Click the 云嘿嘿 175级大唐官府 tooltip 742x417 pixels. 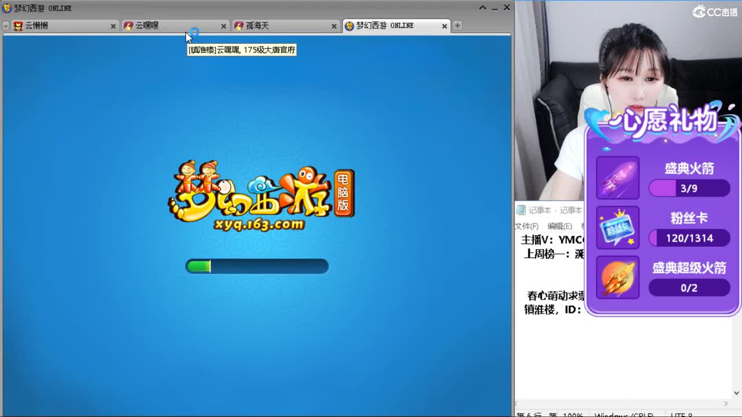click(x=242, y=50)
